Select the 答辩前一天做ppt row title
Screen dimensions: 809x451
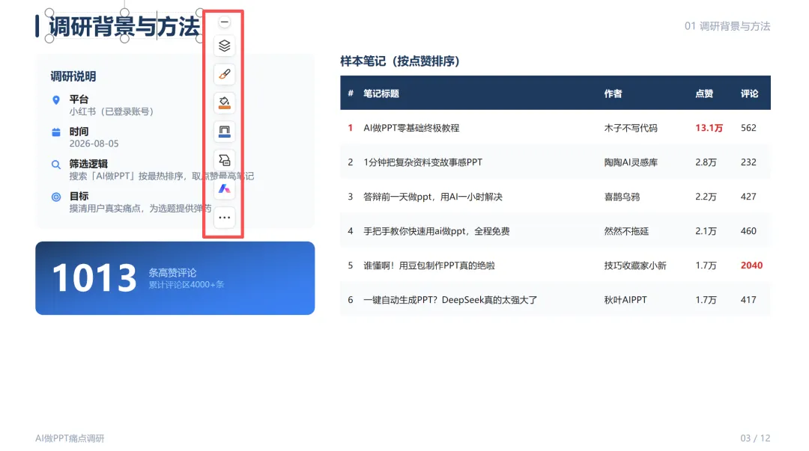click(433, 197)
